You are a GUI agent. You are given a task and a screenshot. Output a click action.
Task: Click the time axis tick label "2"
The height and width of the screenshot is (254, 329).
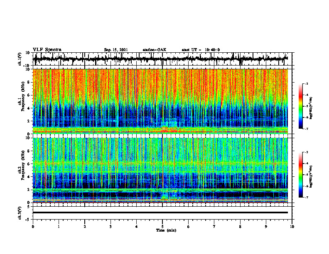click(x=85, y=227)
